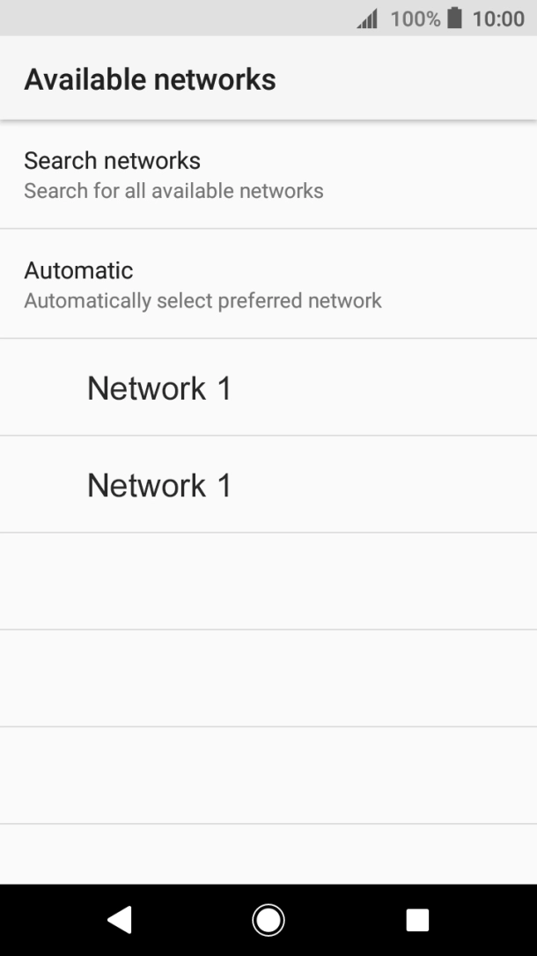Open the Available networks header
The height and width of the screenshot is (956, 537).
click(150, 78)
